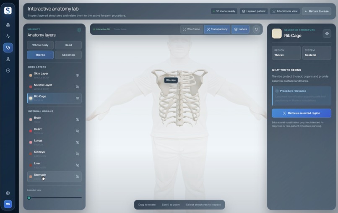Select the Brain organ row
This screenshot has width=338, height=213.
(x=55, y=119)
